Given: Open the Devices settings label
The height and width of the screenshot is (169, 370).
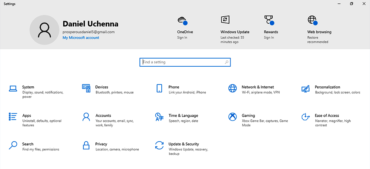Looking at the screenshot, I should [x=102, y=87].
